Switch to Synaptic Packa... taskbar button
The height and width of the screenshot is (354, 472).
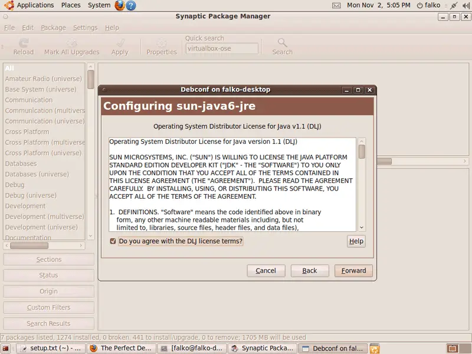tap(263, 348)
